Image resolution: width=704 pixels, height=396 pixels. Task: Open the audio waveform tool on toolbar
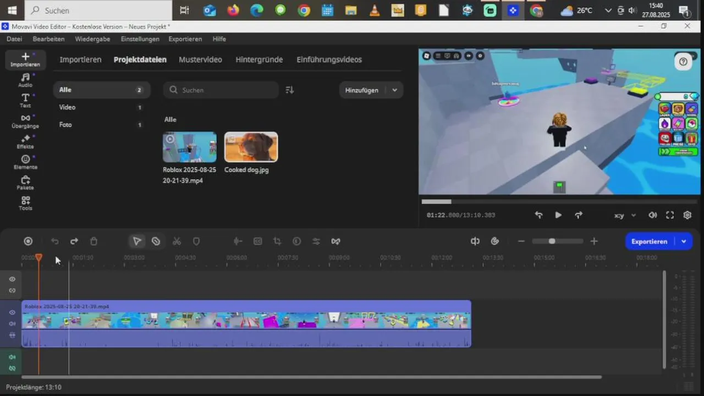coord(238,241)
